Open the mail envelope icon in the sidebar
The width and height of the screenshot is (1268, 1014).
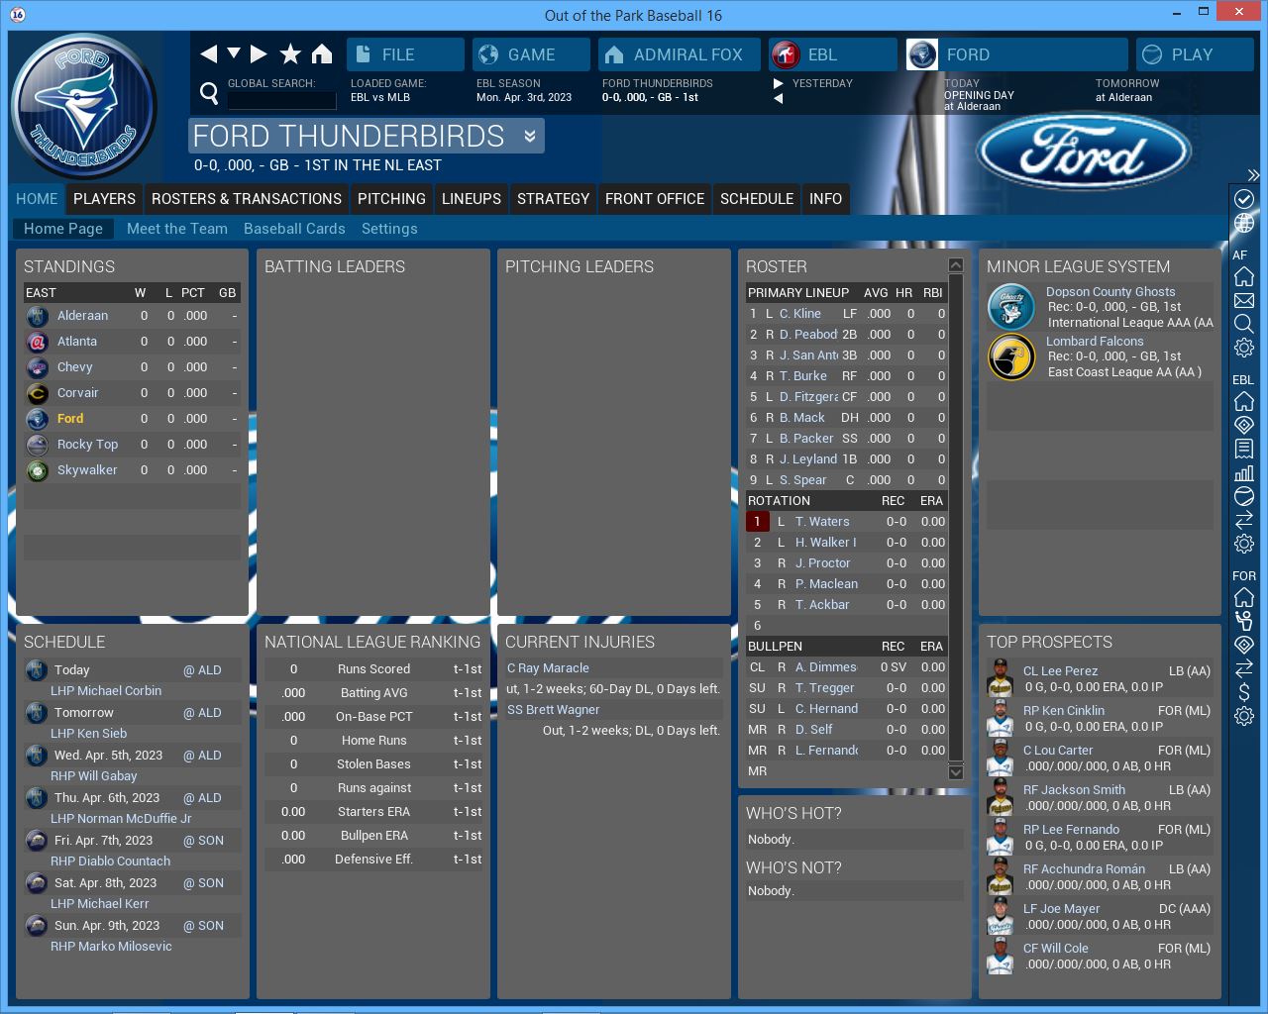point(1244,300)
